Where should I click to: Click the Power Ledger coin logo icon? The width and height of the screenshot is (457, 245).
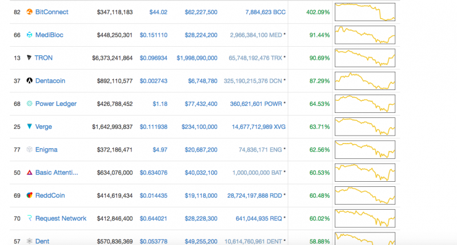30,104
